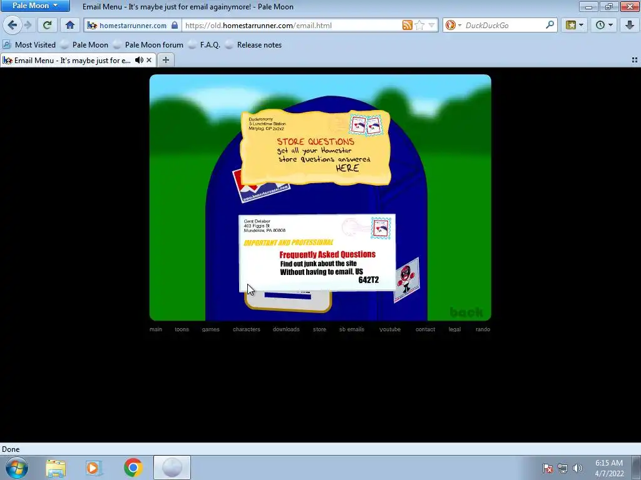Image resolution: width=641 pixels, height=480 pixels.
Task: Open the history clock dropdown
Action: pyautogui.click(x=604, y=25)
